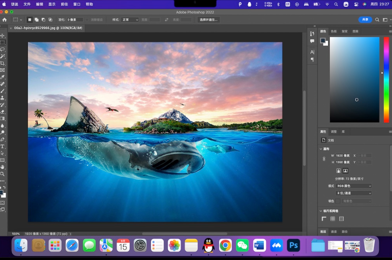Select the Pen tool
392x260 pixels.
click(2, 139)
